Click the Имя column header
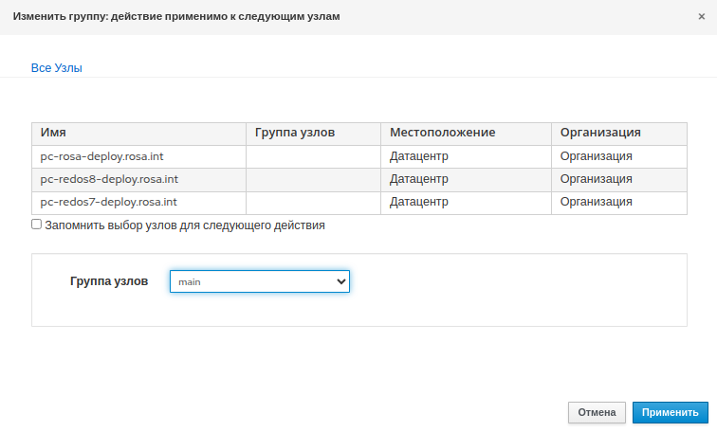 click(53, 133)
